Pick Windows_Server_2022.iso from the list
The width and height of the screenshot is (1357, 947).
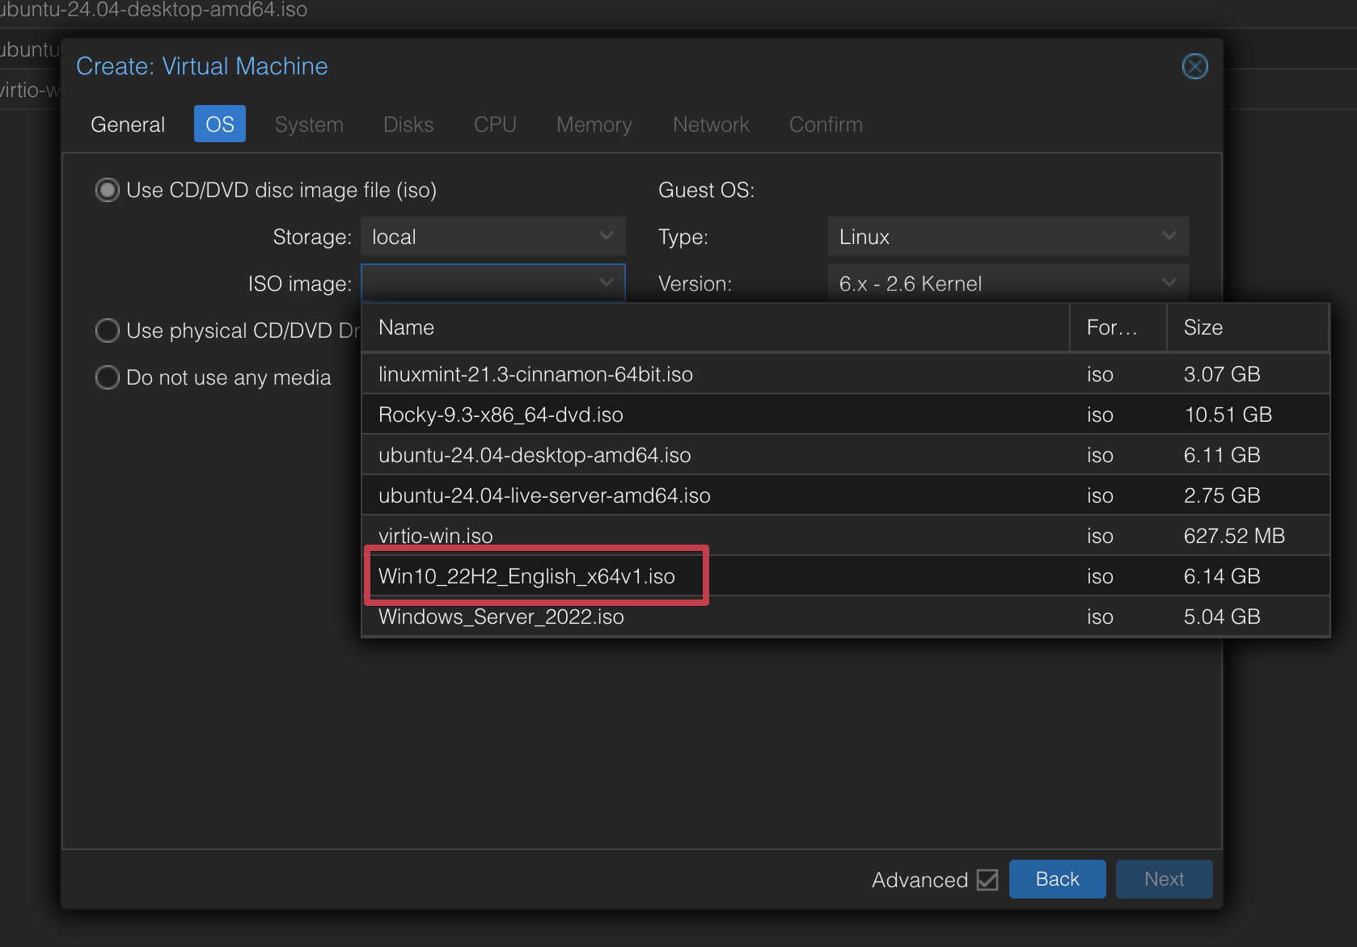tap(845, 617)
